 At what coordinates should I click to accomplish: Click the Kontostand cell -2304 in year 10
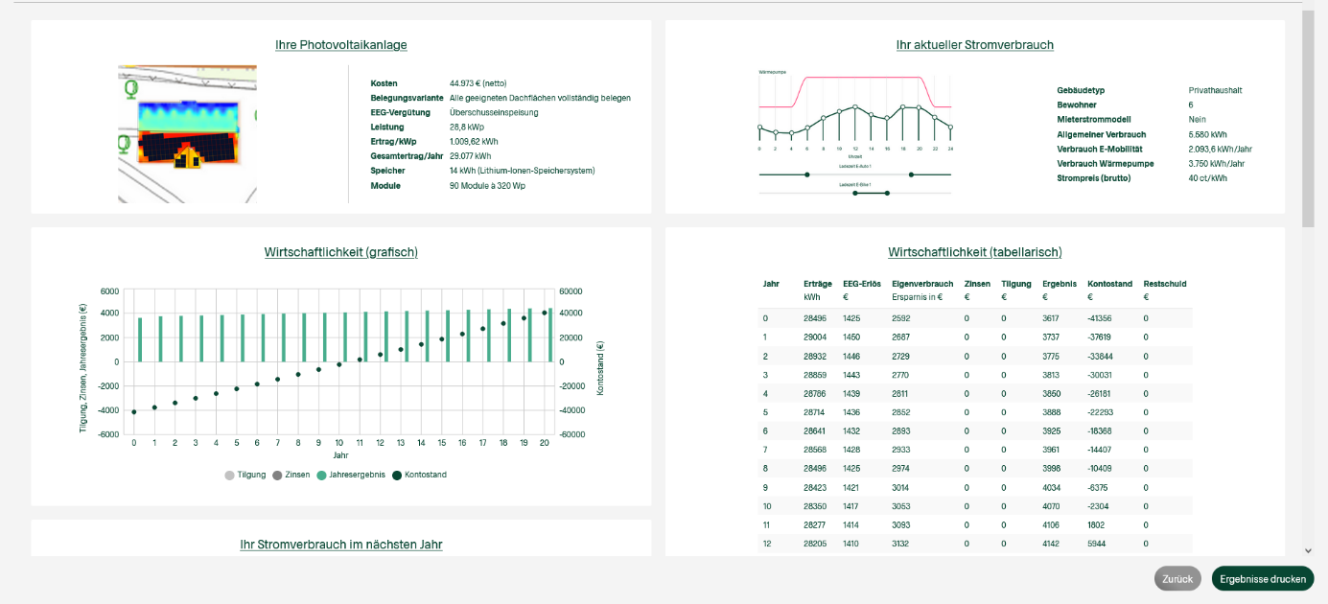coord(1097,506)
